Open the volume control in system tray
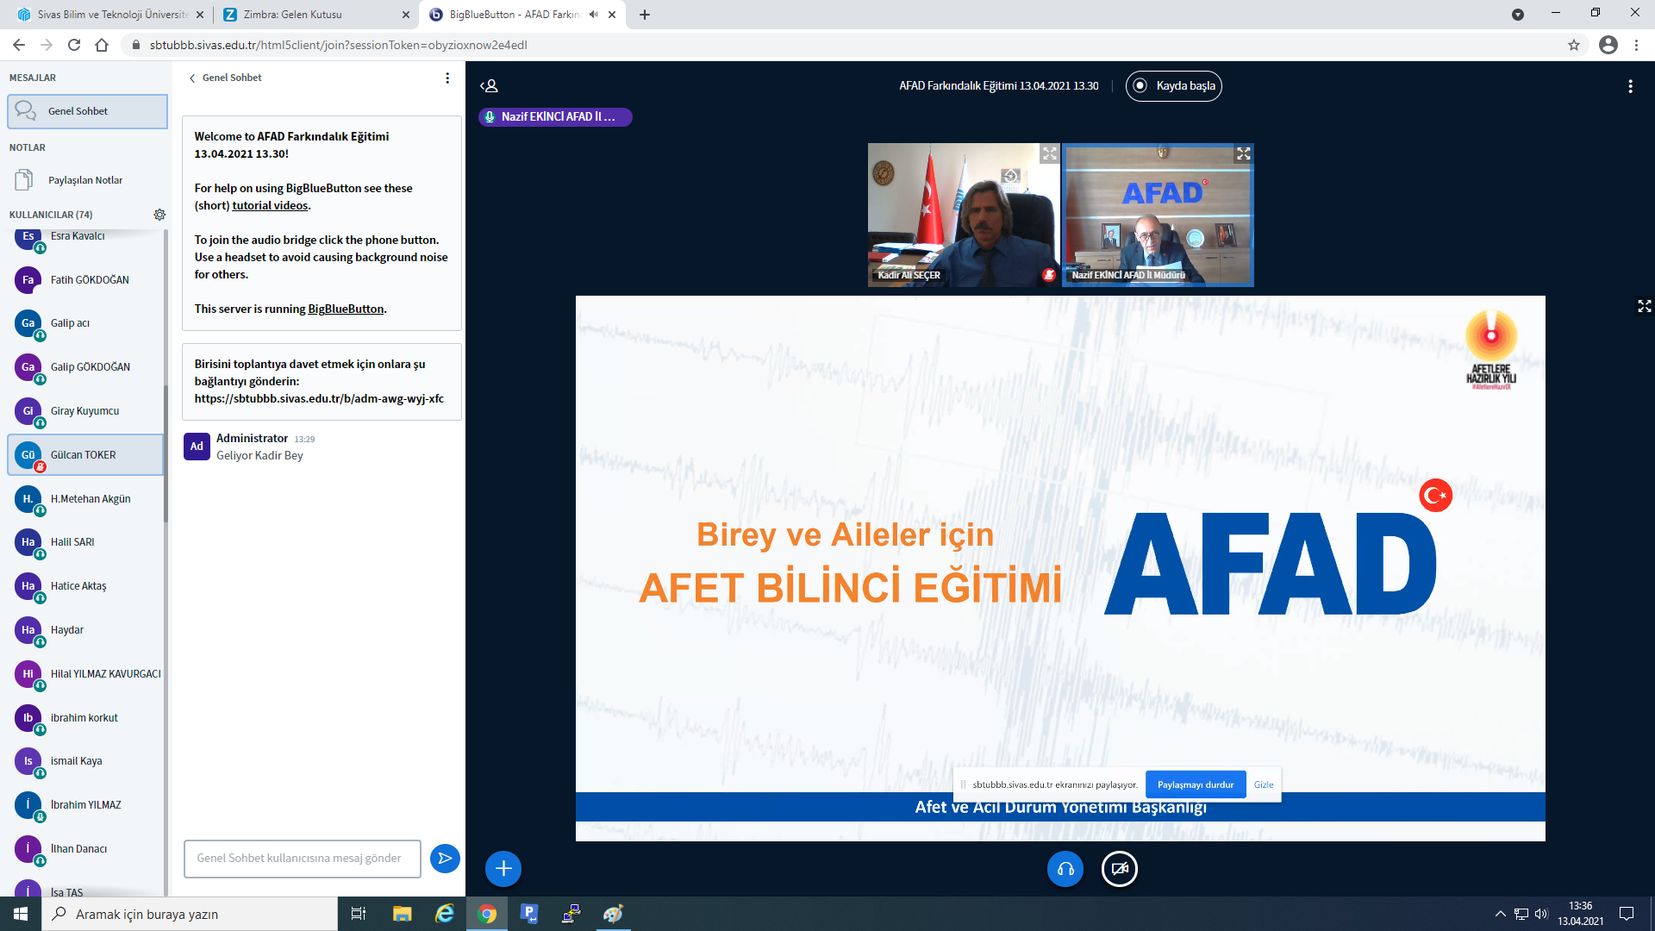 1541,914
